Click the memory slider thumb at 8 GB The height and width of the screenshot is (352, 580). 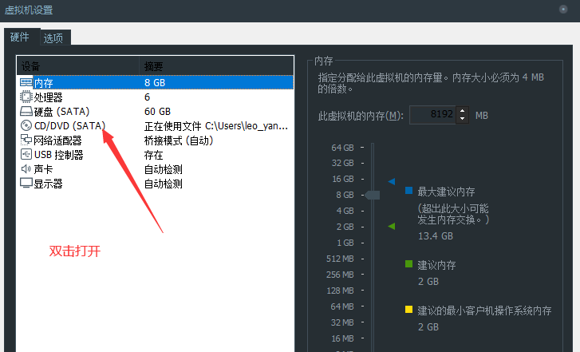coord(373,195)
